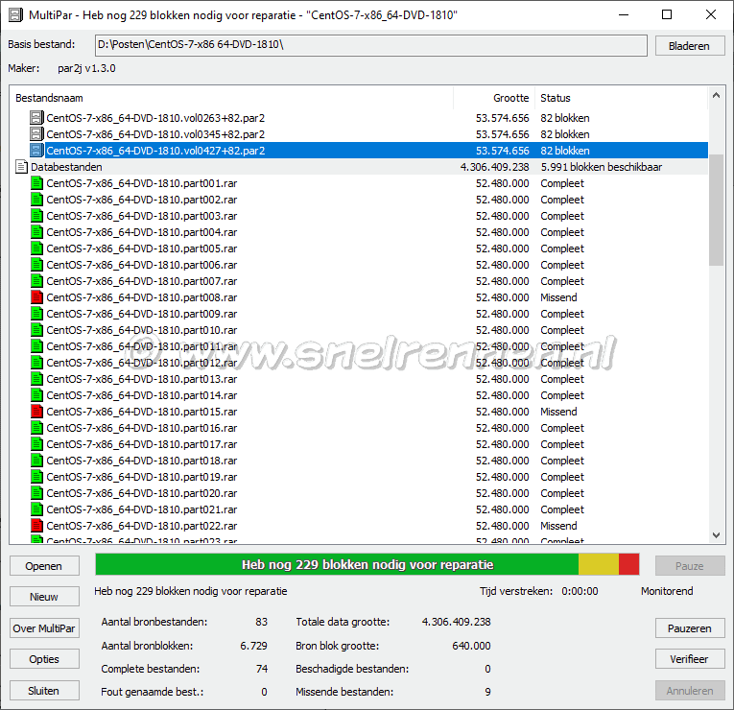734x710 pixels.
Task: Click the green icon of part004.rar
Action: (x=36, y=232)
